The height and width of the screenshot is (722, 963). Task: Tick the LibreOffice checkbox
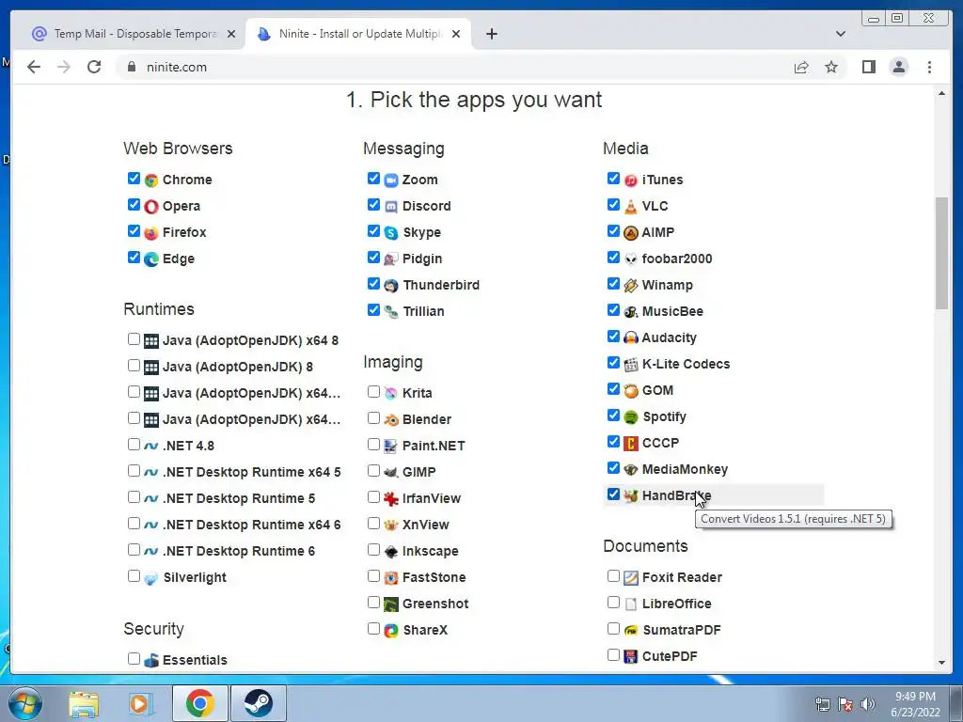click(x=613, y=602)
